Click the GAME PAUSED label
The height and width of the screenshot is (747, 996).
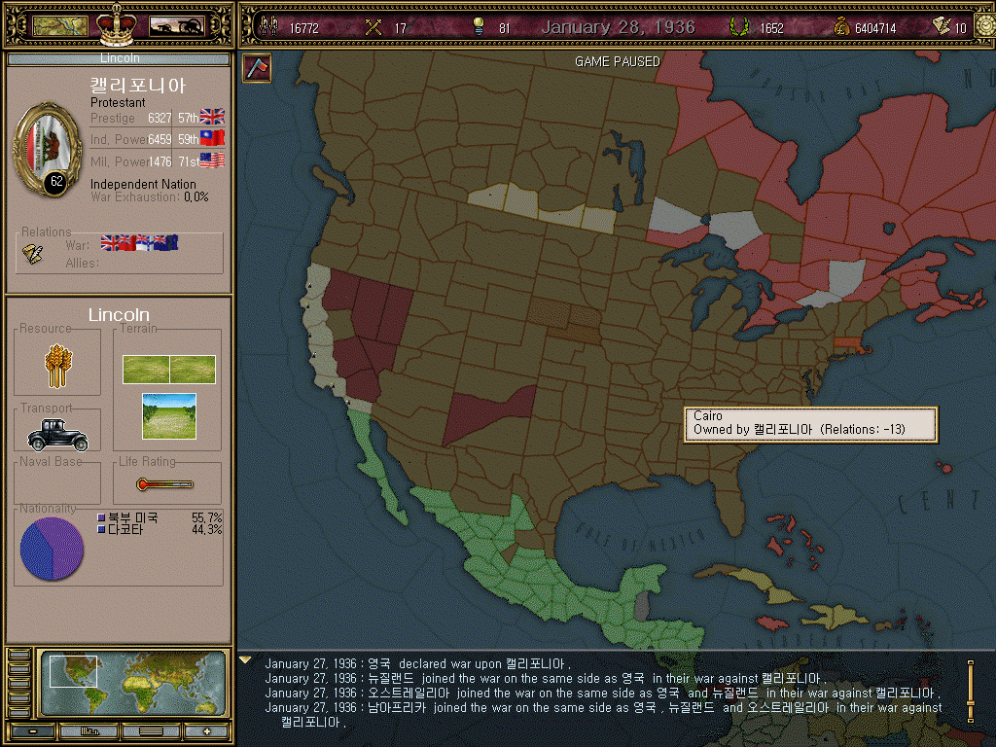pyautogui.click(x=618, y=61)
